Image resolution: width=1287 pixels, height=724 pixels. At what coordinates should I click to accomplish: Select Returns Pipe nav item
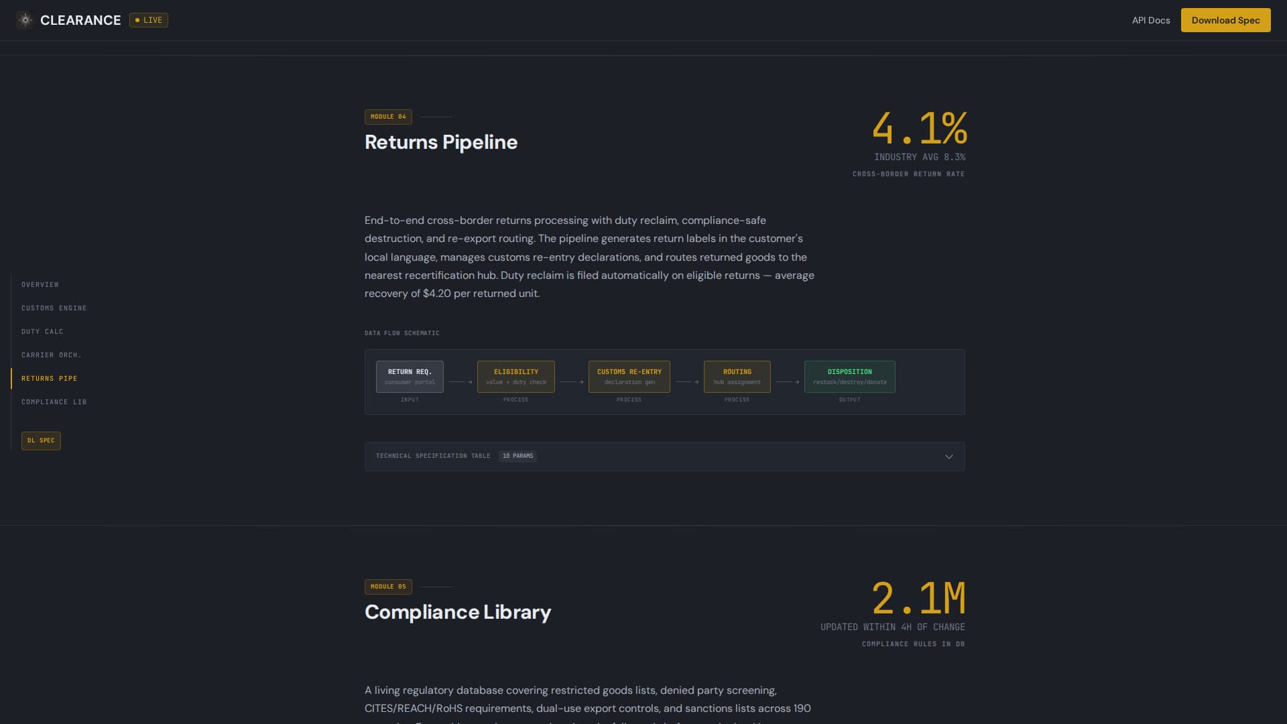pyautogui.click(x=50, y=379)
